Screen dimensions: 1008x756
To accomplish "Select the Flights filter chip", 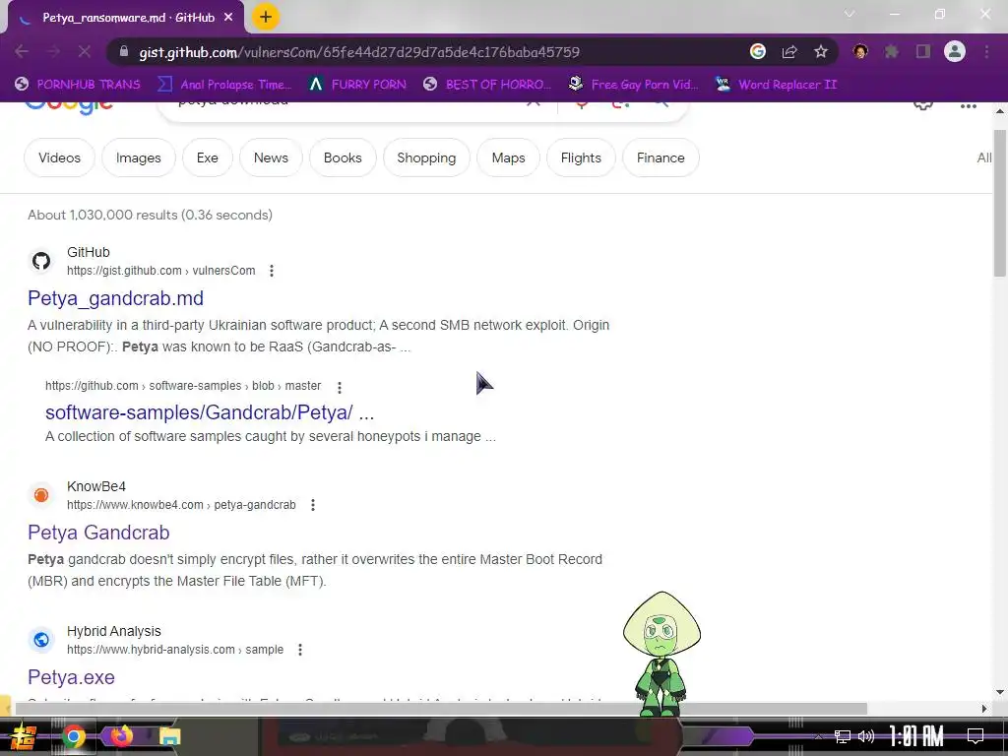I will coord(581,157).
